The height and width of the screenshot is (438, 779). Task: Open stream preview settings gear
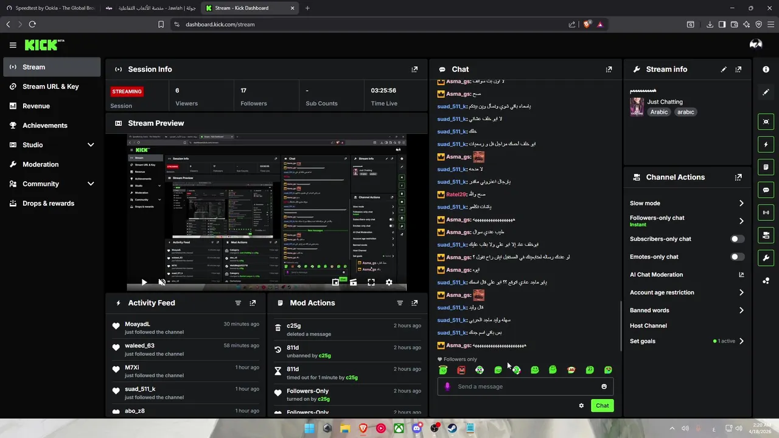pos(389,282)
